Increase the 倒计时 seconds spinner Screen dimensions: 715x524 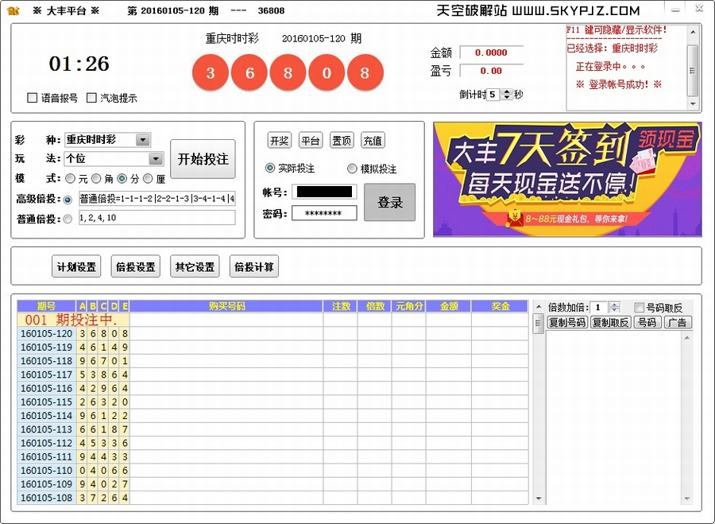(508, 91)
